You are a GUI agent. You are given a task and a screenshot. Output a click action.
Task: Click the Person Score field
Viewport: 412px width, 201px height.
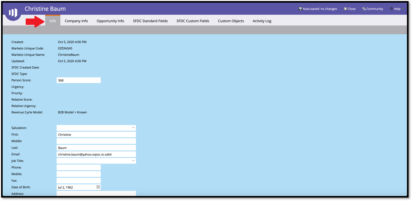79,80
